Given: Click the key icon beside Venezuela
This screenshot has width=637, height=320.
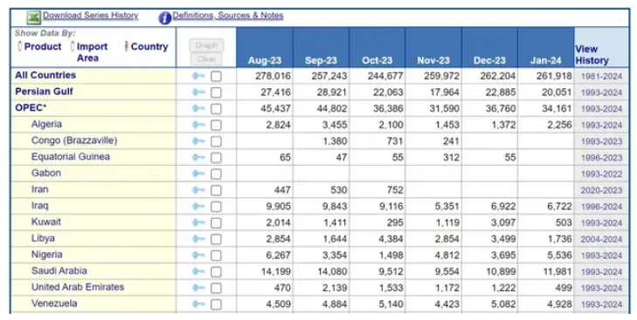Looking at the screenshot, I should [198, 303].
